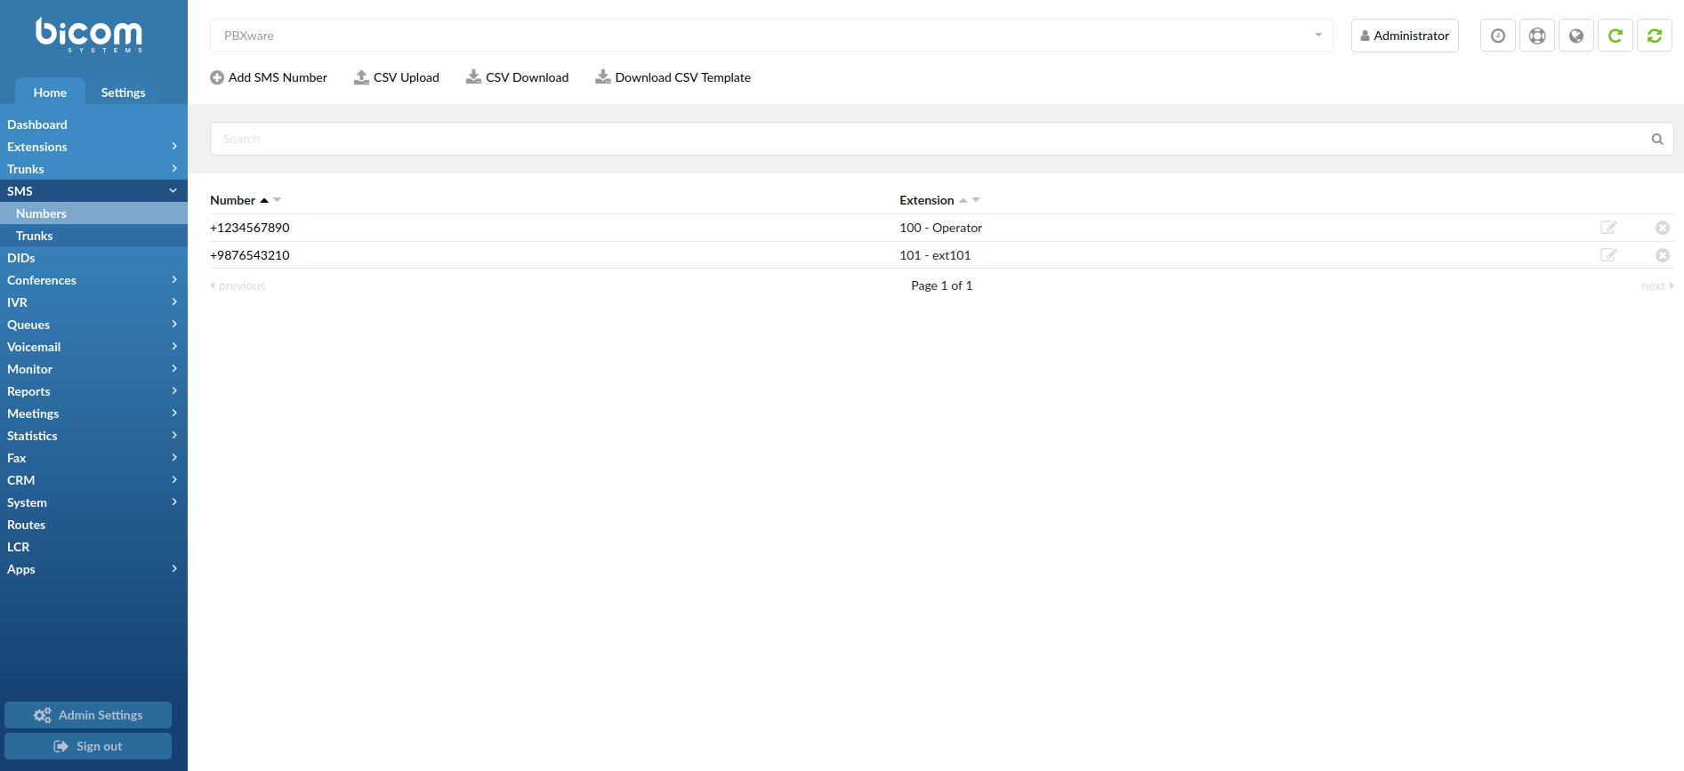Select Numbers under SMS
The width and height of the screenshot is (1684, 771).
[93, 213]
